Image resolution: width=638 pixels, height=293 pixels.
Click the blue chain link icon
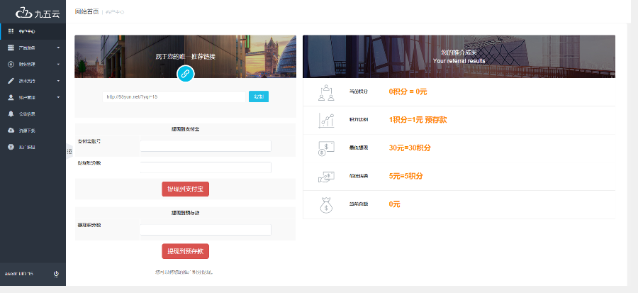(185, 73)
